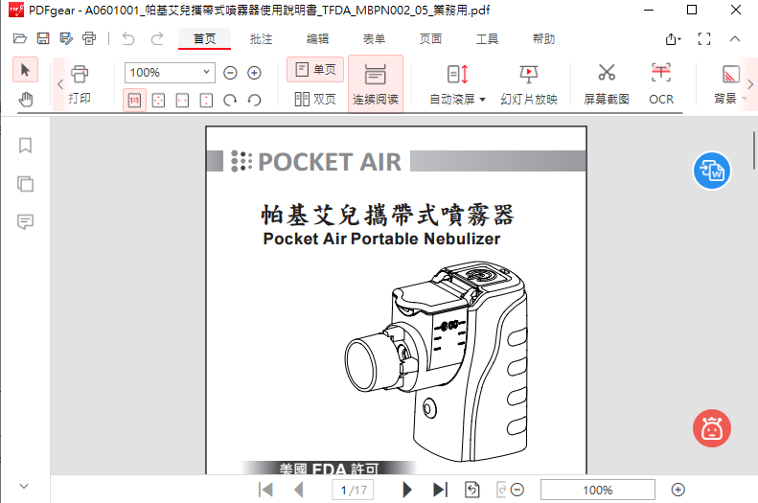
Task: Open the share dropdown icon
Action: click(x=673, y=39)
